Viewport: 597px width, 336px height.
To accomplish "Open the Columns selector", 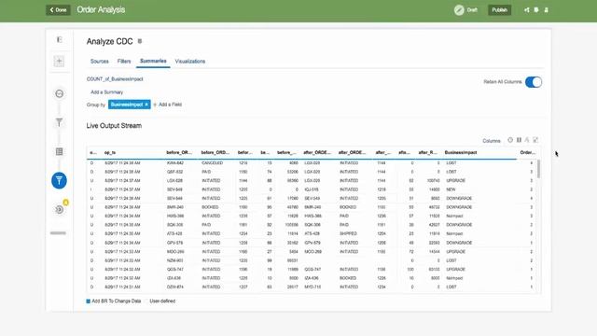I will [x=492, y=141].
